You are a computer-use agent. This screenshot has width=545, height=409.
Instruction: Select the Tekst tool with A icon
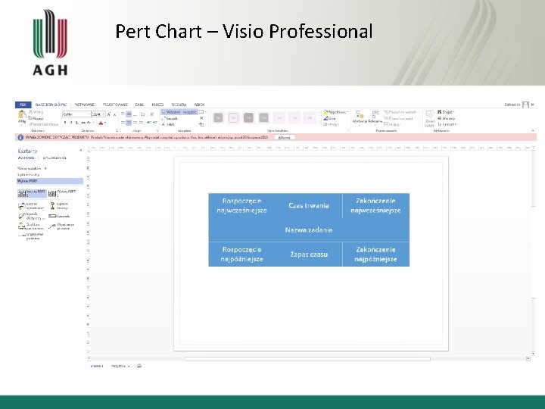(x=169, y=124)
